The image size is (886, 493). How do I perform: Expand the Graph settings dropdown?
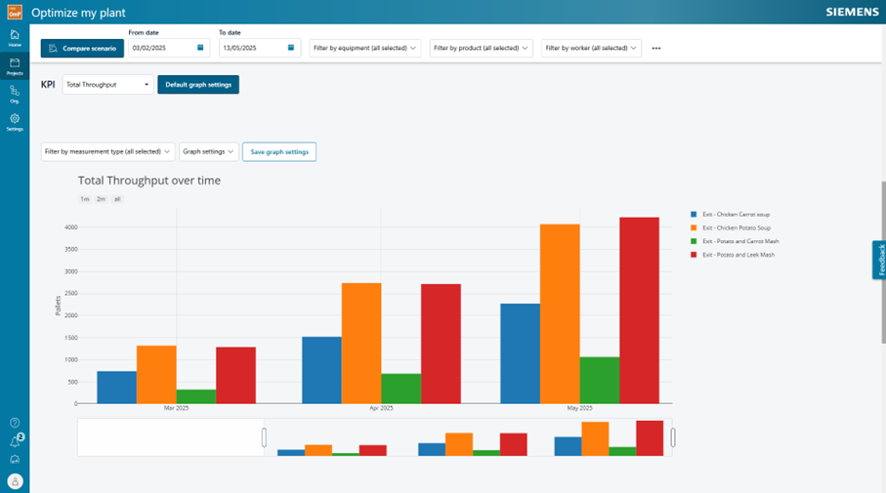[x=208, y=151]
